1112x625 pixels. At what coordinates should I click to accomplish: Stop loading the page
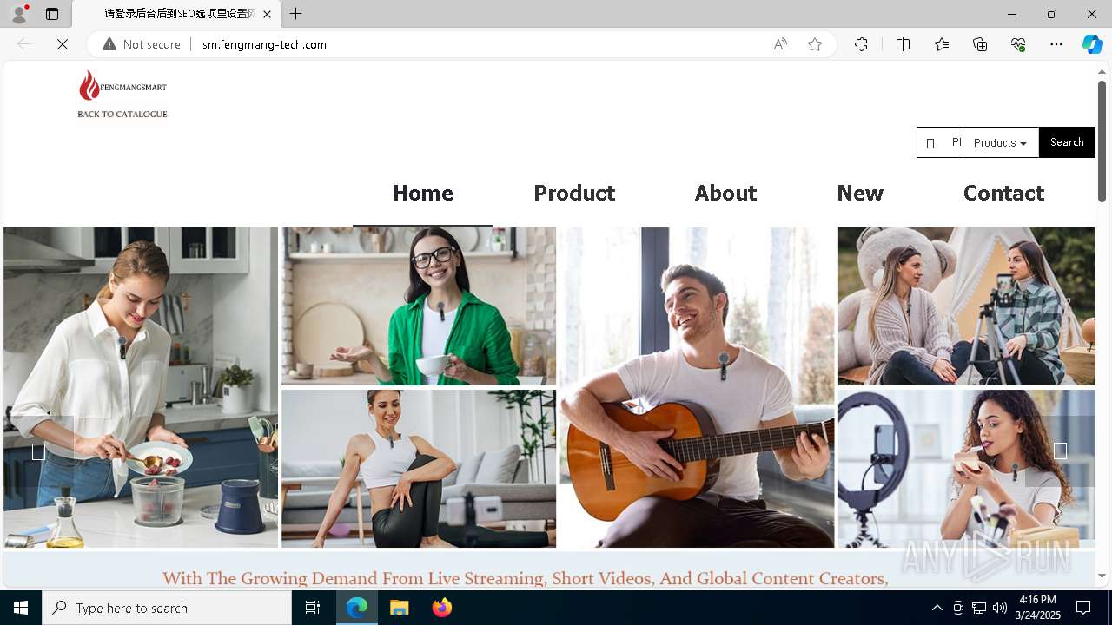pos(63,44)
